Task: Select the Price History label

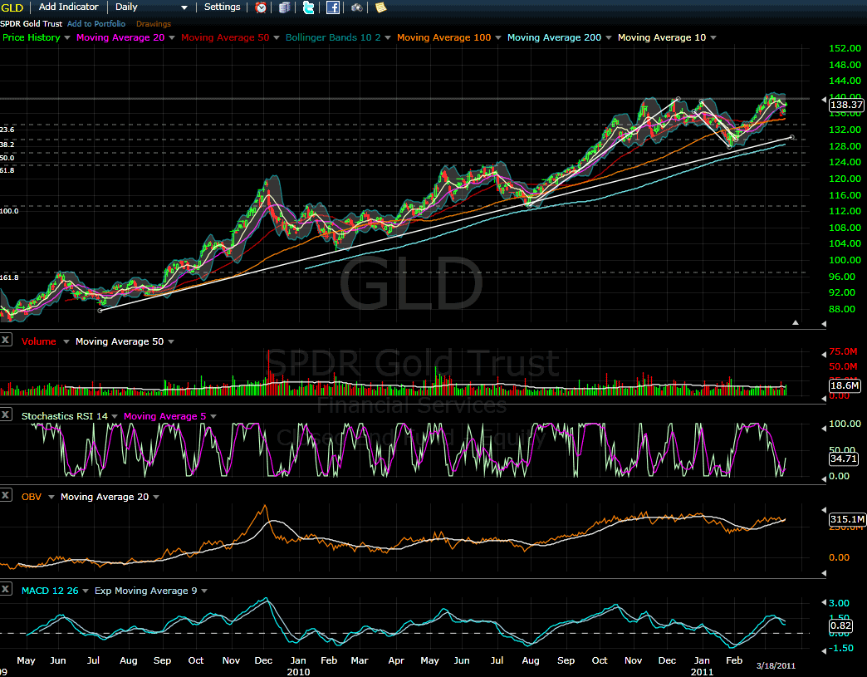Action: pyautogui.click(x=32, y=37)
